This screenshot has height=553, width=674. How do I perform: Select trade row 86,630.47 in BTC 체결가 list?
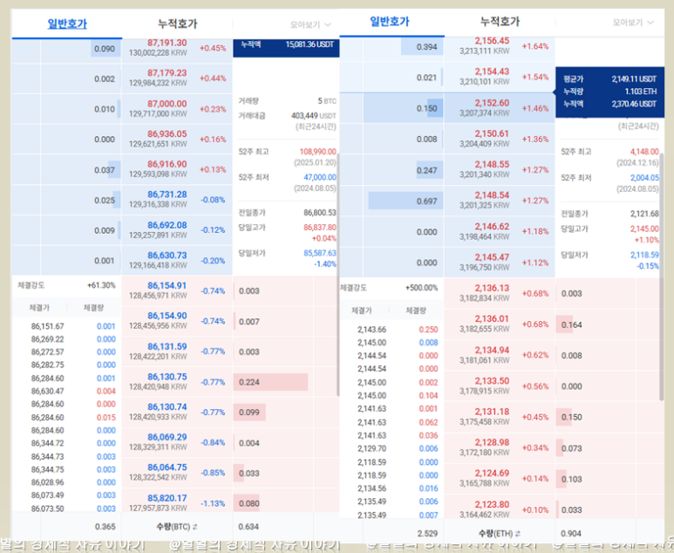pos(66,392)
